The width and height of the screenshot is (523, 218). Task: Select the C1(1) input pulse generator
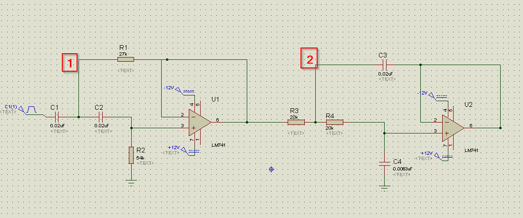tap(31, 110)
